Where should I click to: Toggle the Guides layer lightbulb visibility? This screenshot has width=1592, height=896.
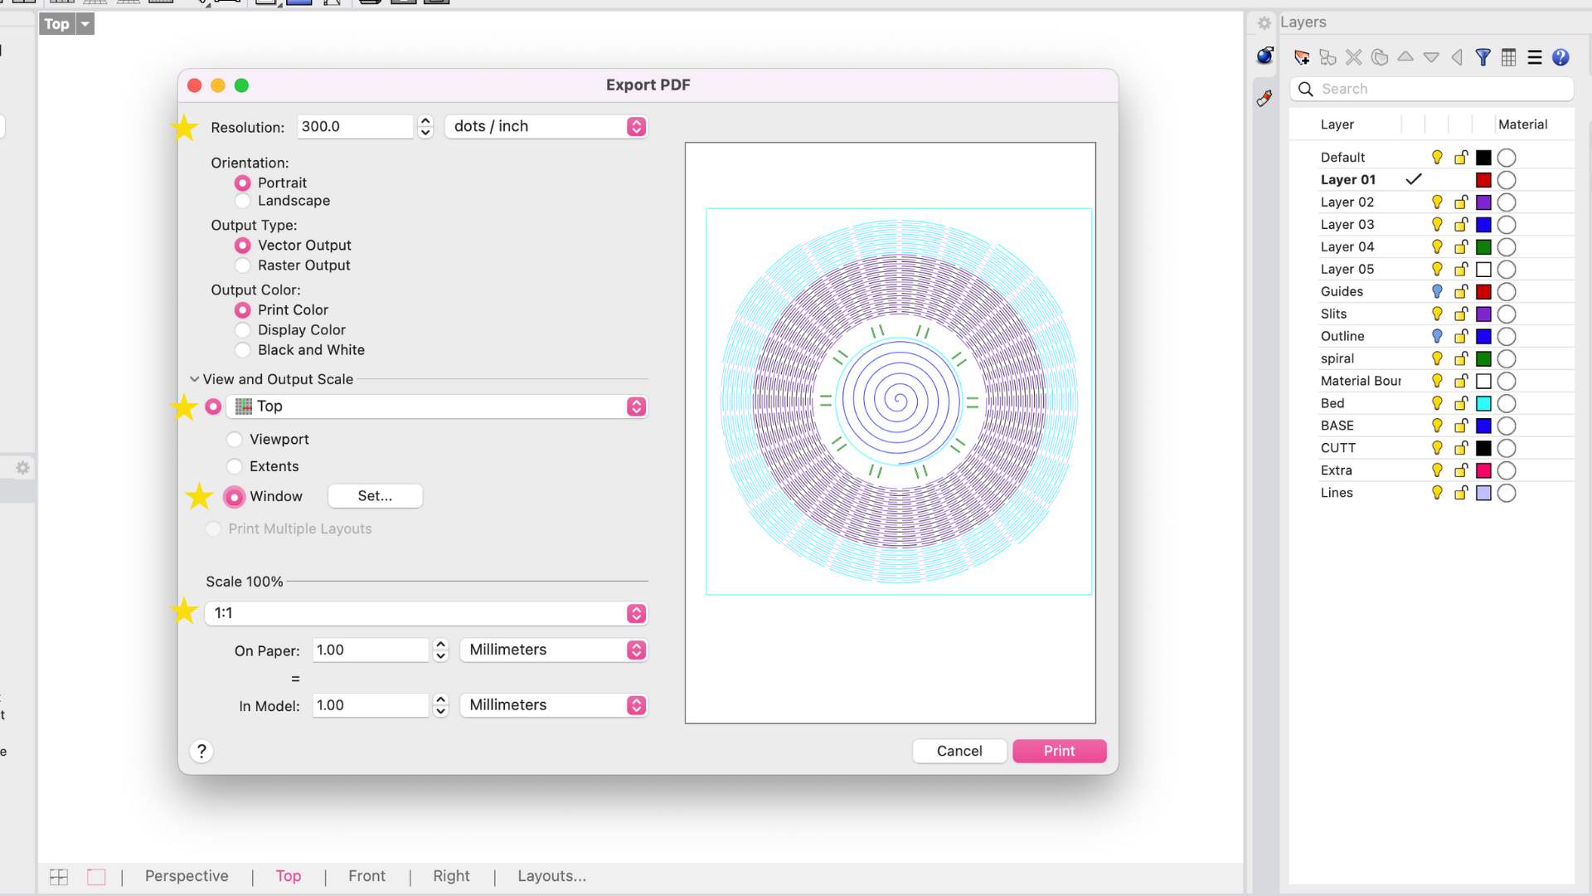1437,291
